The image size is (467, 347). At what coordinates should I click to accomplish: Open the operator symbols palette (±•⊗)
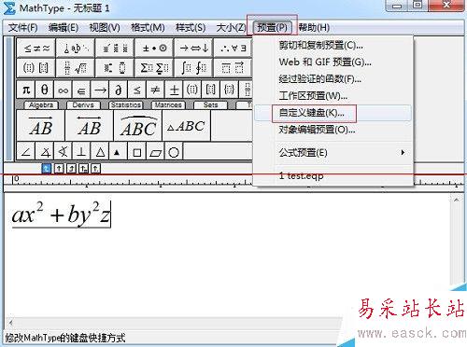(154, 49)
